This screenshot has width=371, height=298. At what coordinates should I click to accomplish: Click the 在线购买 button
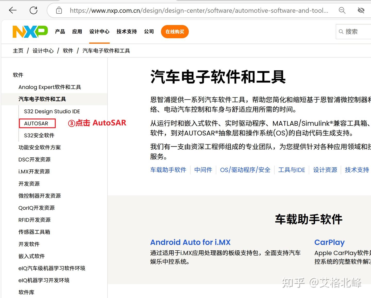pyautogui.click(x=175, y=31)
